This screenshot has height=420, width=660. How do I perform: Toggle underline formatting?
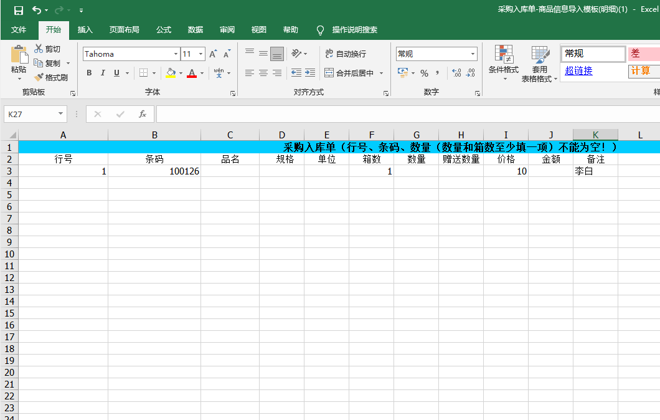[x=116, y=73]
